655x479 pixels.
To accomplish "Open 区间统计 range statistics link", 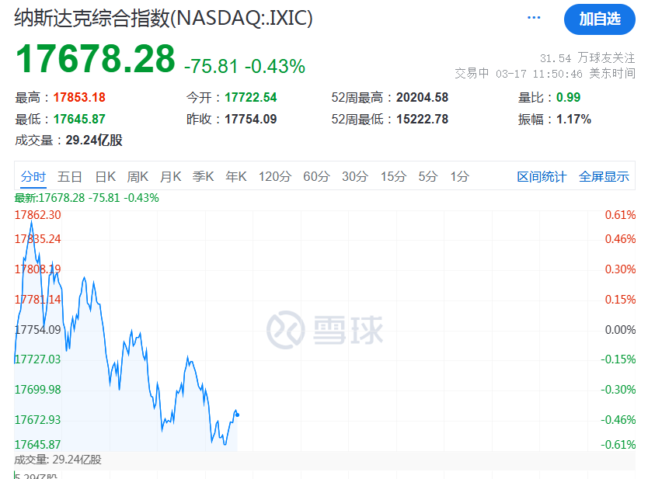I will (x=542, y=177).
